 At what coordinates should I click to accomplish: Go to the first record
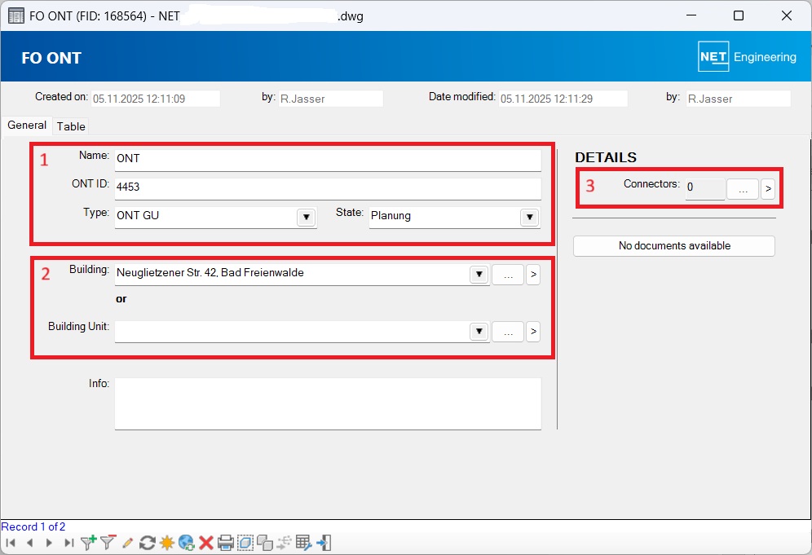click(x=11, y=543)
